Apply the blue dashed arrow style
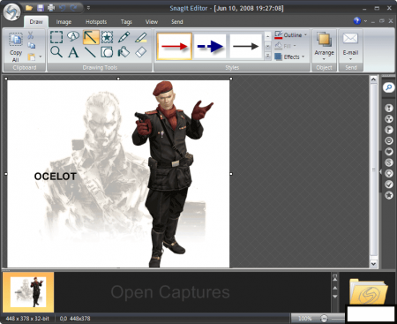The image size is (397, 324). tap(210, 46)
